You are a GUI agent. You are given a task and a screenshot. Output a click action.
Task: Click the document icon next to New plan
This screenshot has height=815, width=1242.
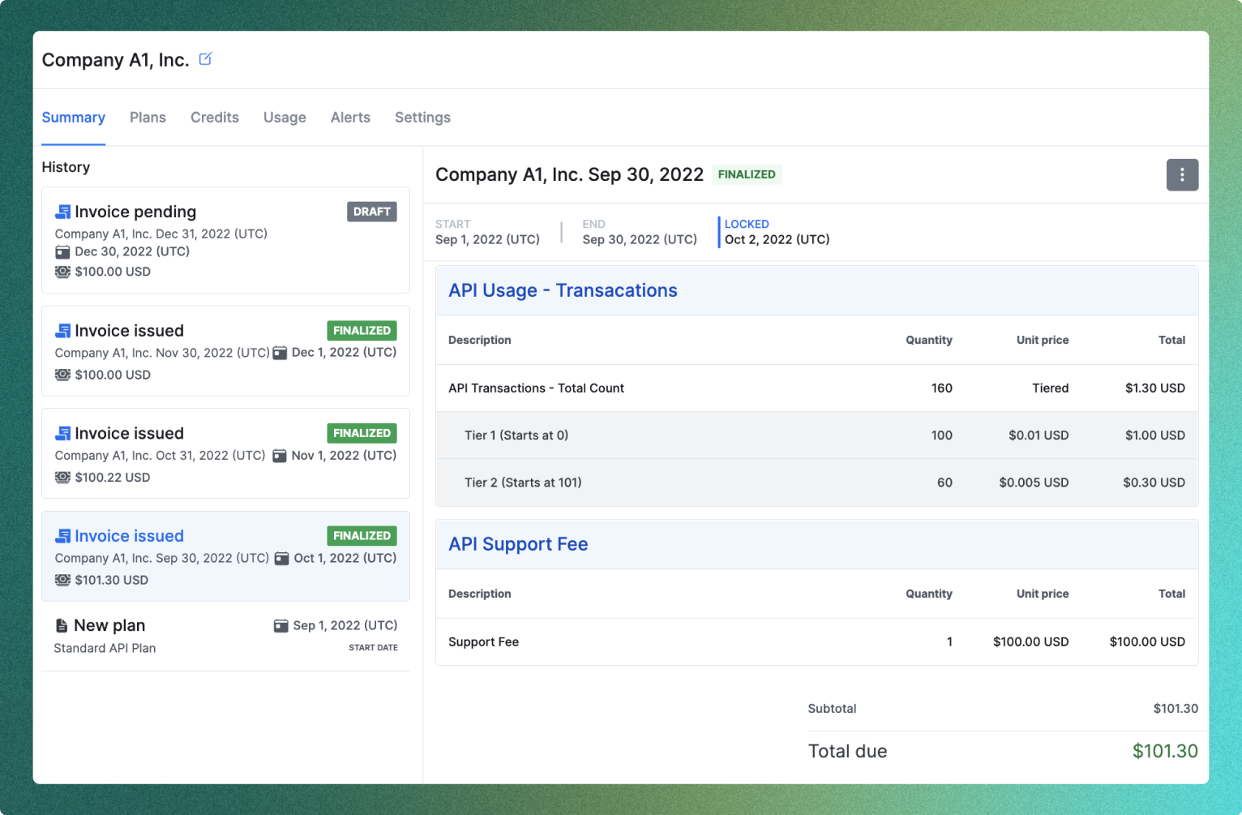tap(62, 624)
